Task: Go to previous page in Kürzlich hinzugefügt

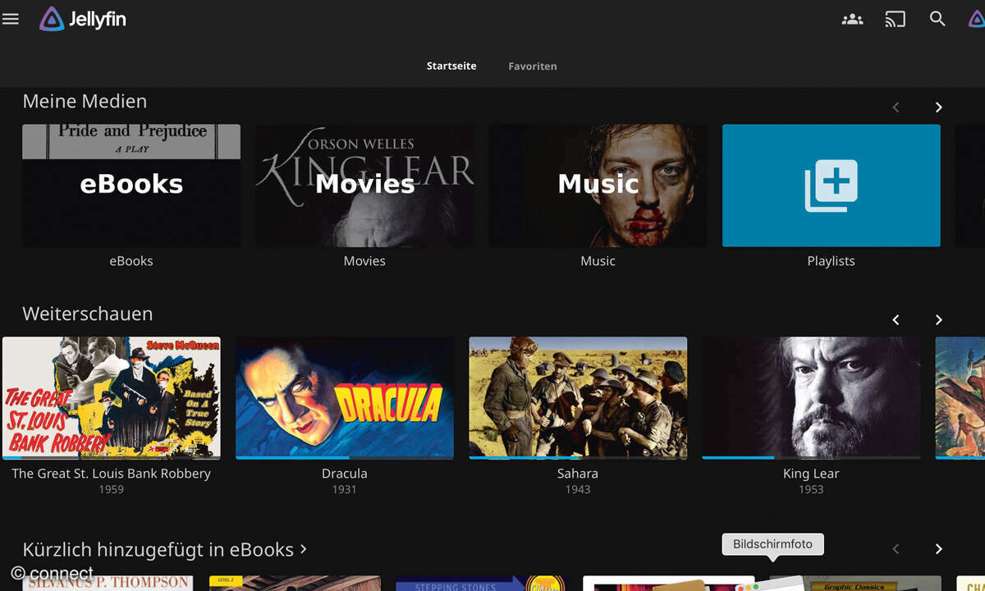Action: tap(896, 548)
